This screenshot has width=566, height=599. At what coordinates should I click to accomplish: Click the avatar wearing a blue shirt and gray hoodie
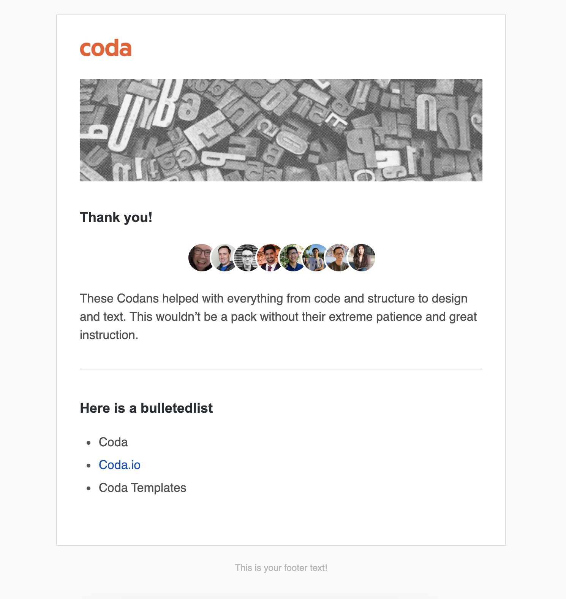225,258
